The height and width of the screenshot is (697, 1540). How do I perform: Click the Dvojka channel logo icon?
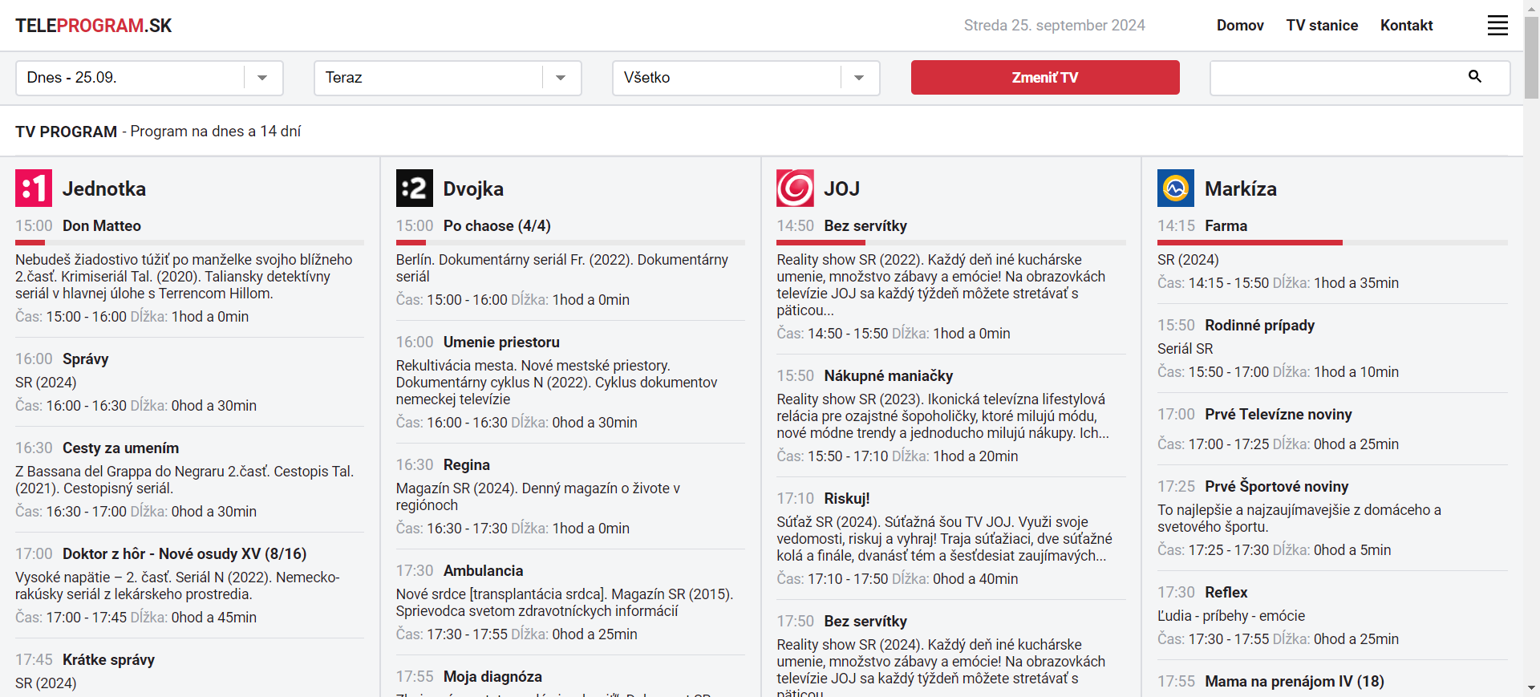click(414, 188)
